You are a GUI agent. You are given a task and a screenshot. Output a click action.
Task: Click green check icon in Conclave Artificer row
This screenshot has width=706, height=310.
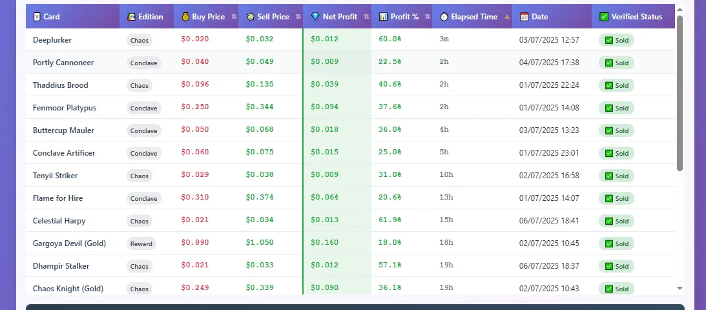[x=608, y=154]
